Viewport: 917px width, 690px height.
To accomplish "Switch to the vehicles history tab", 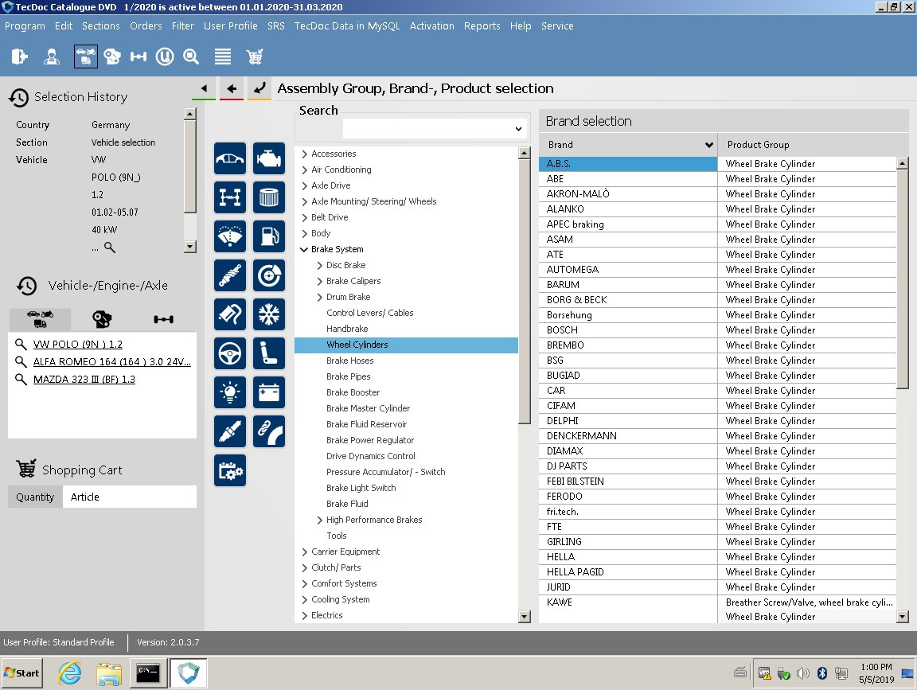I will pos(40,319).
